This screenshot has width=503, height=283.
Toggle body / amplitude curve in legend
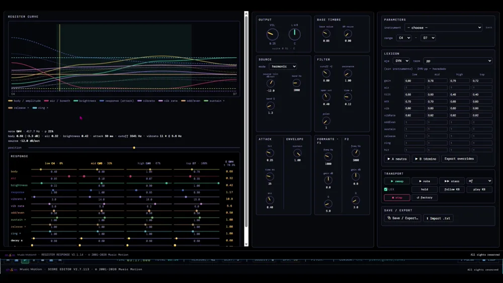pyautogui.click(x=24, y=101)
